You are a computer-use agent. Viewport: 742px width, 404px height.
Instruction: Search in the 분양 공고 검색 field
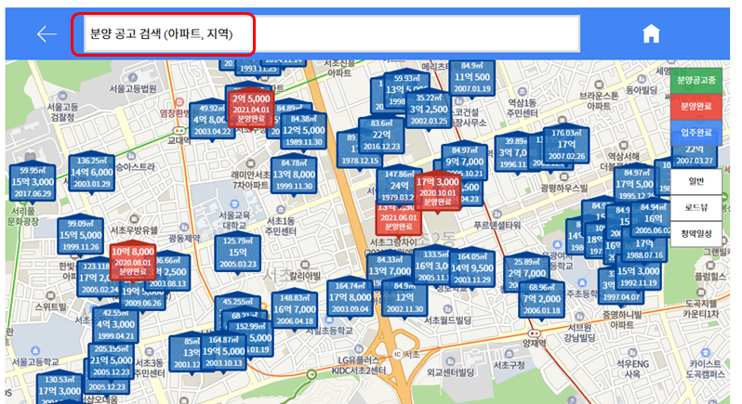click(x=331, y=34)
